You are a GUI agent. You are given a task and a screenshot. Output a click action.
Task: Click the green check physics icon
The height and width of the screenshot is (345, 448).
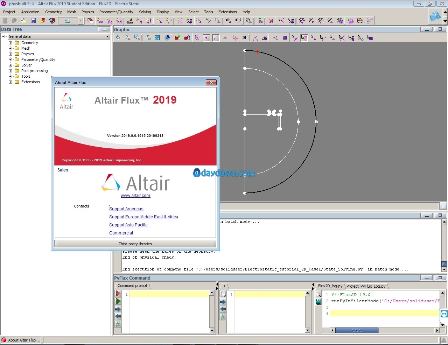351,21
